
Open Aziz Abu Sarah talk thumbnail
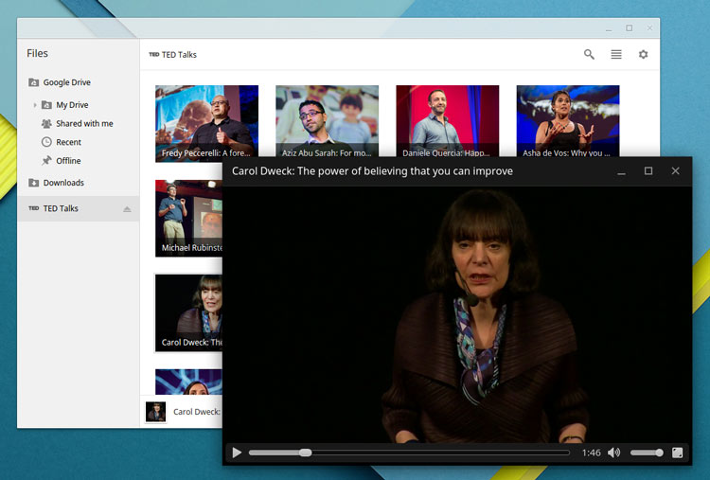pyautogui.click(x=327, y=123)
